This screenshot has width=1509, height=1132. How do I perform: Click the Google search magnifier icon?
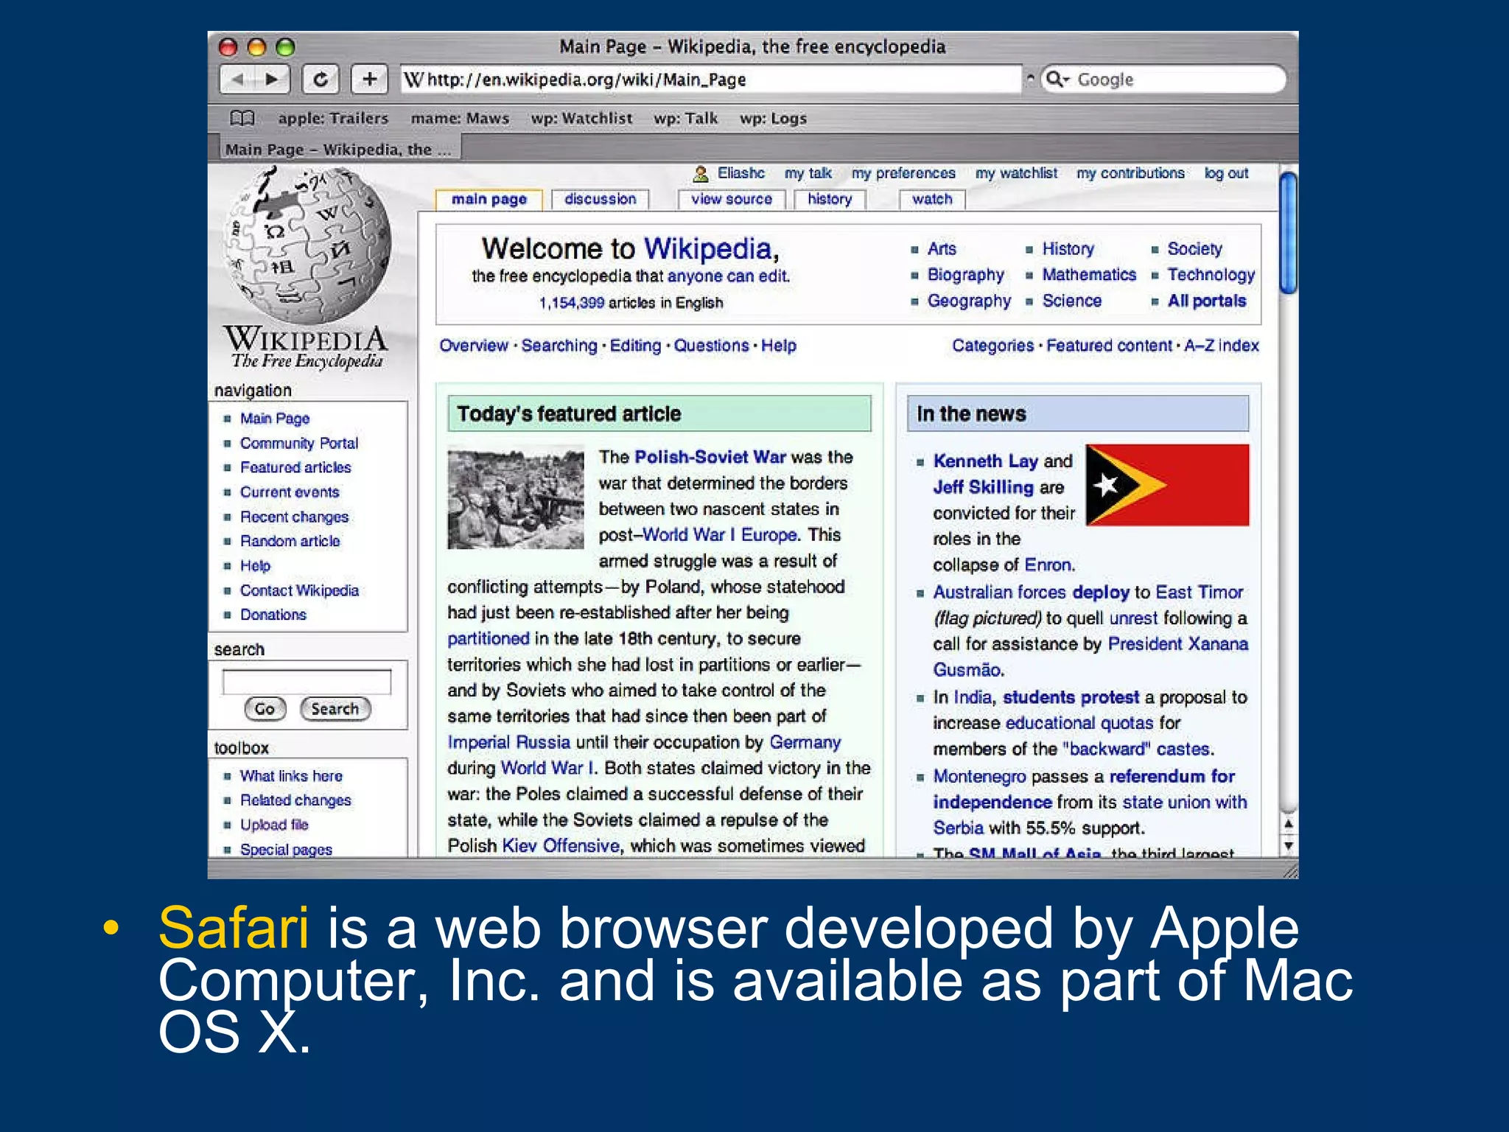pos(1057,79)
